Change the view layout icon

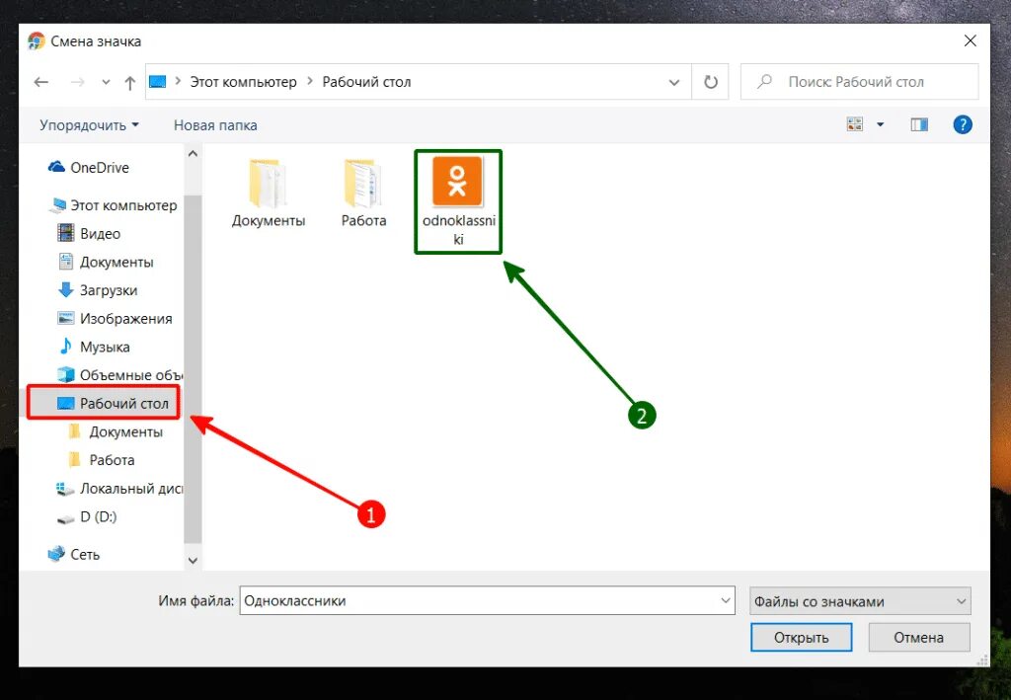855,124
